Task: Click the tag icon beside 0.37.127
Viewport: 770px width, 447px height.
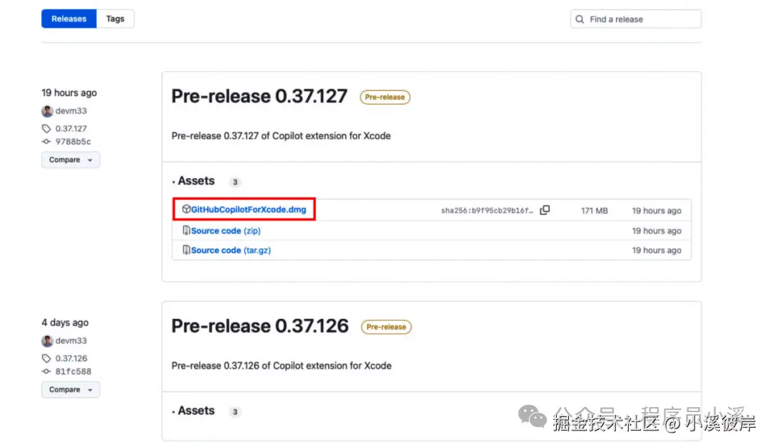Action: tap(46, 128)
